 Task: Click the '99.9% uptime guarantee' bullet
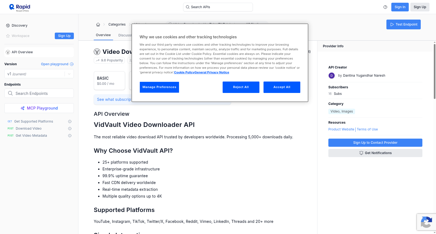(x=125, y=176)
